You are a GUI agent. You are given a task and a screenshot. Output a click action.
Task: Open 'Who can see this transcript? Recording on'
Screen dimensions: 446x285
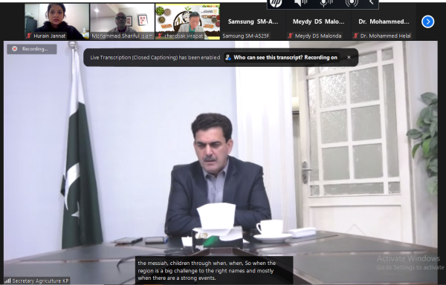click(282, 57)
